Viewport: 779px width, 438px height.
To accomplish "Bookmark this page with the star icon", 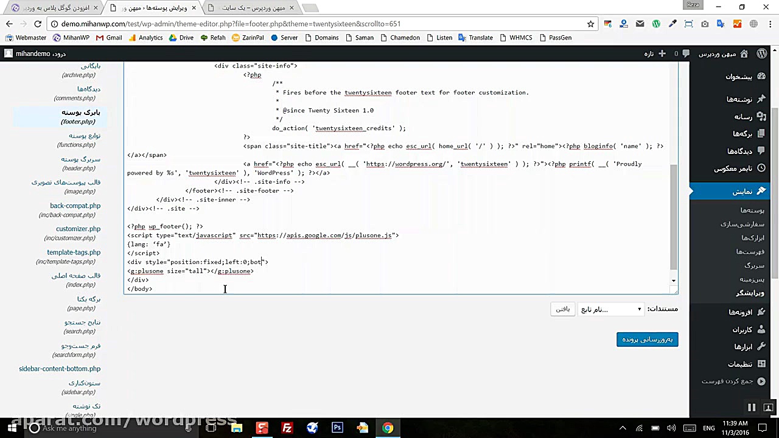I will [590, 24].
